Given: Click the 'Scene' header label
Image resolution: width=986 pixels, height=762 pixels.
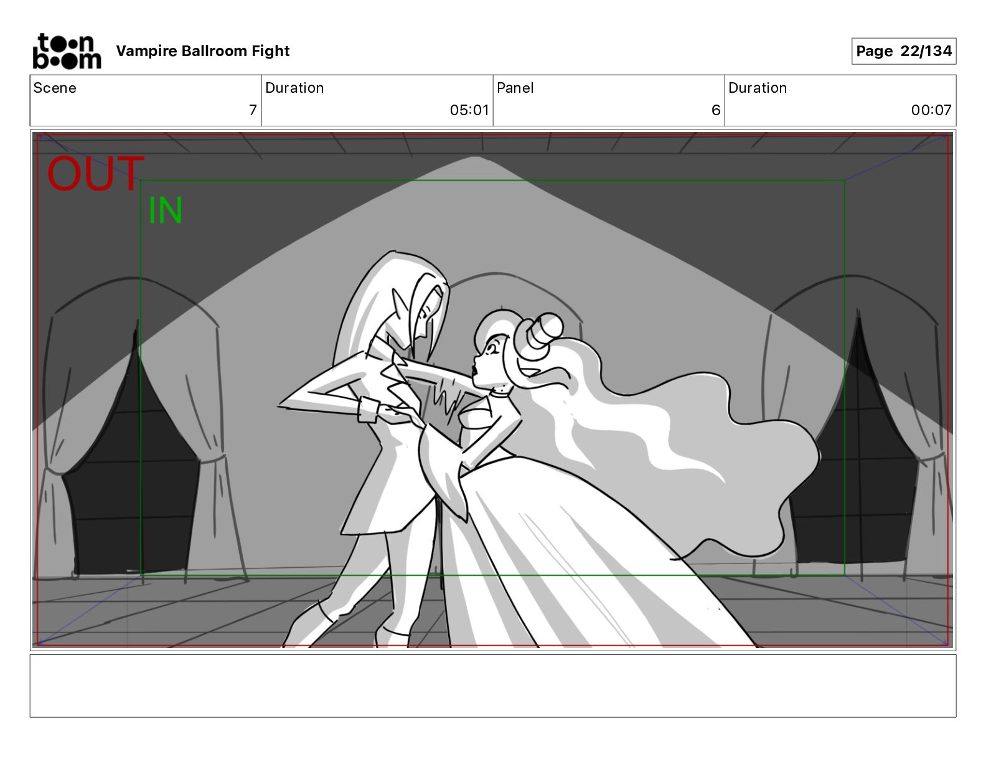Looking at the screenshot, I should 55,88.
